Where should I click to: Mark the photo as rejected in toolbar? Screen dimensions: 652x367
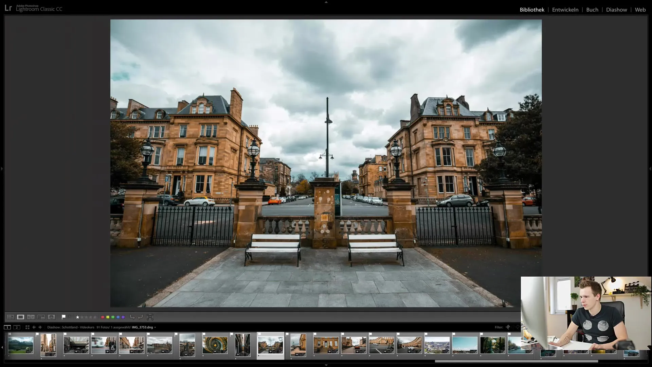[x=70, y=317]
